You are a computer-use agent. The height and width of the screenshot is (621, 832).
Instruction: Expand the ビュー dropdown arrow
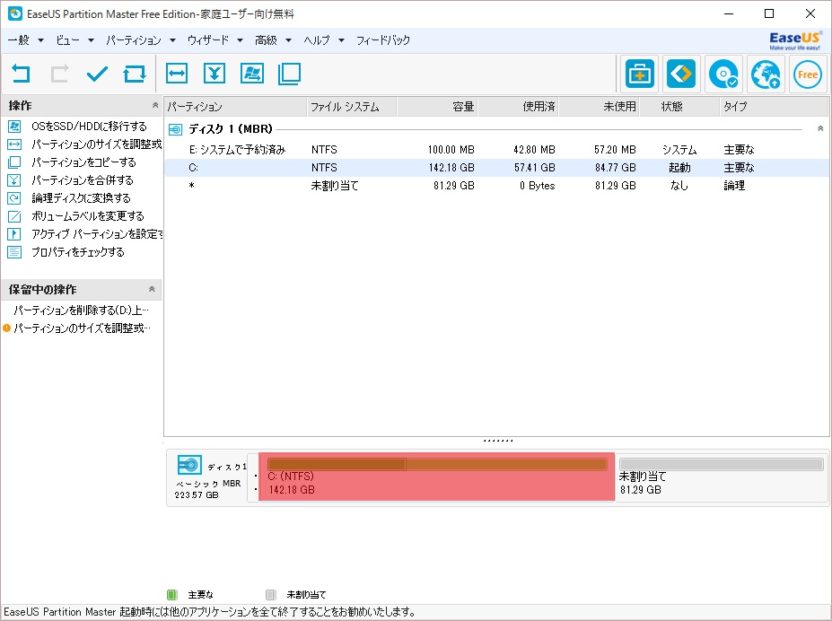point(91,40)
